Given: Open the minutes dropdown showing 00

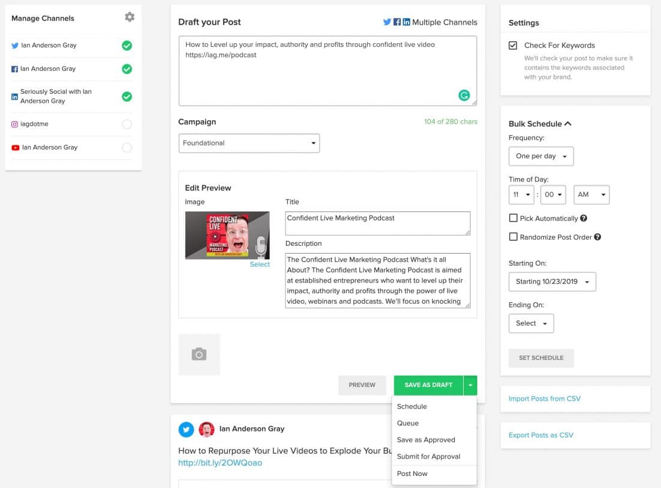Looking at the screenshot, I should [x=553, y=195].
